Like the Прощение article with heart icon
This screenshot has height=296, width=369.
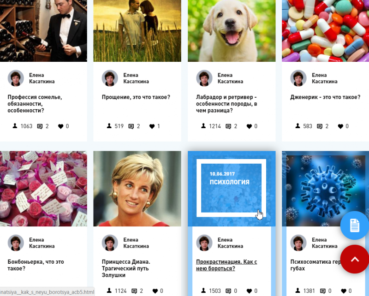pos(152,126)
